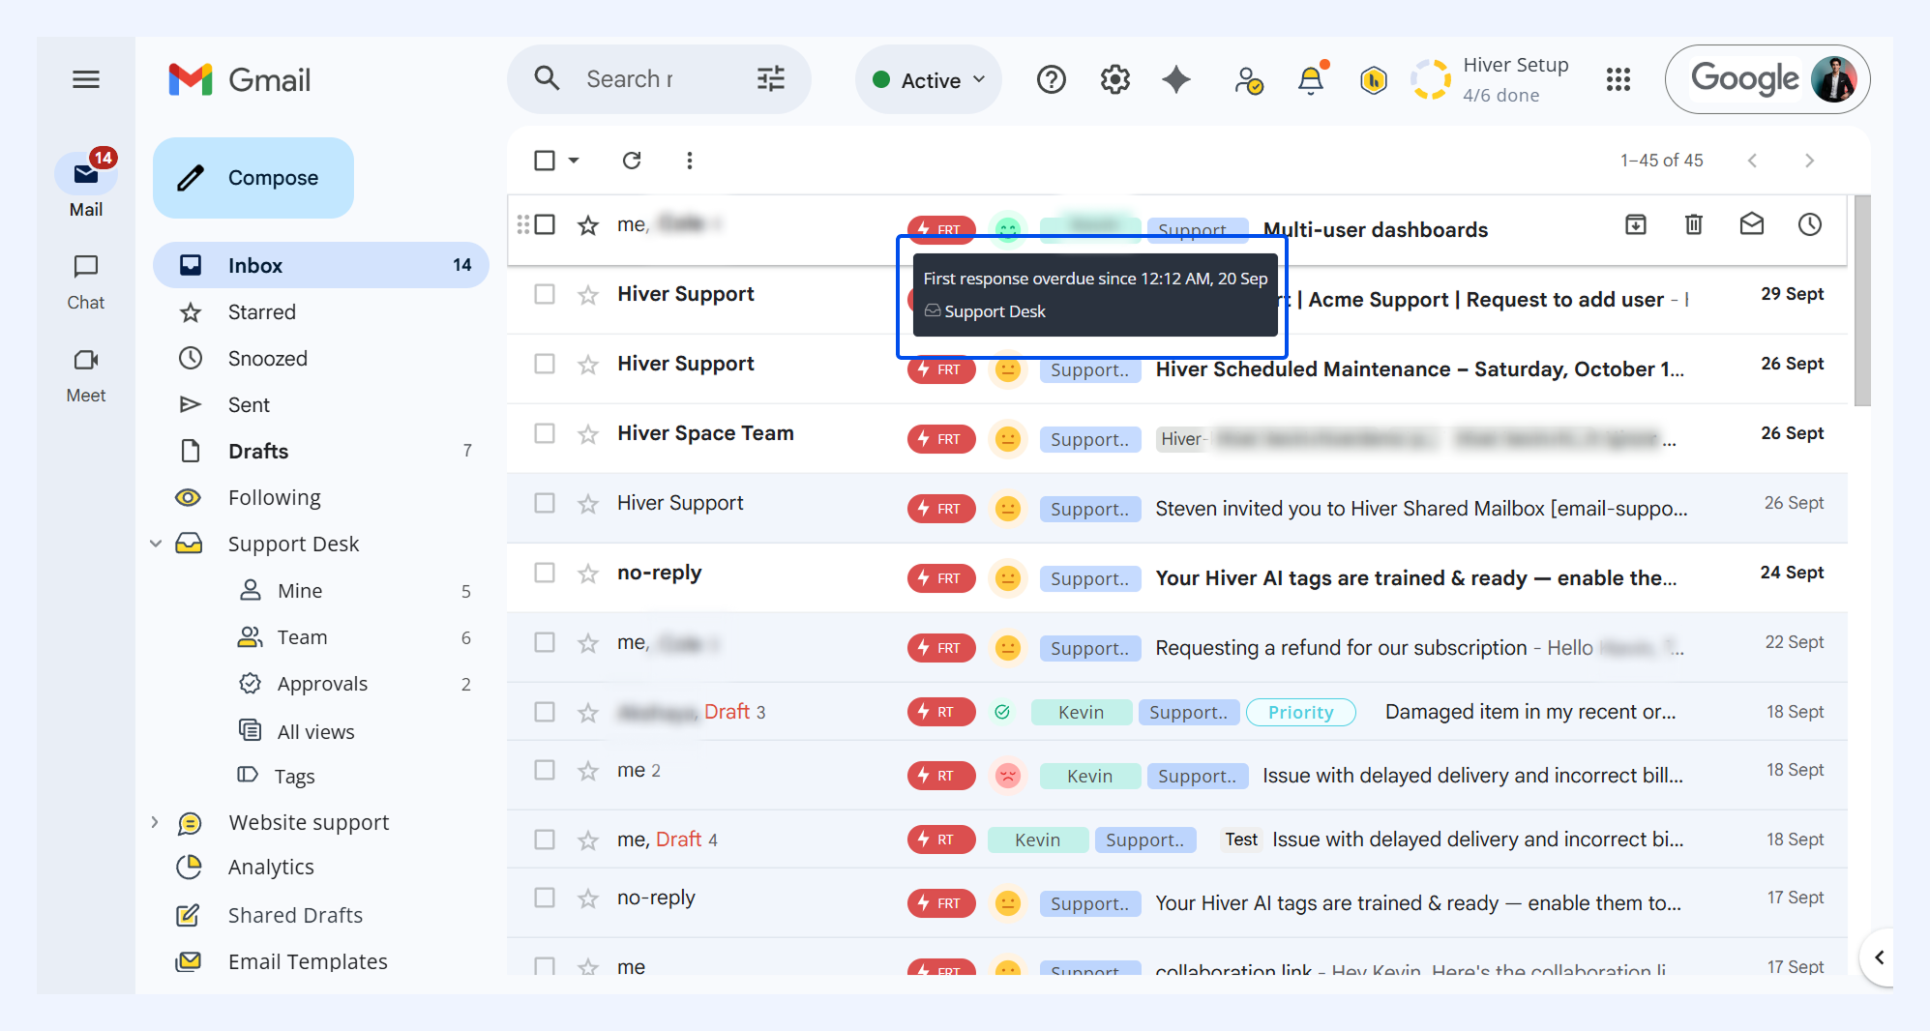Viewport: 1930px width, 1031px height.
Task: Click the Priority tag on Damaged item email
Action: 1301,712
